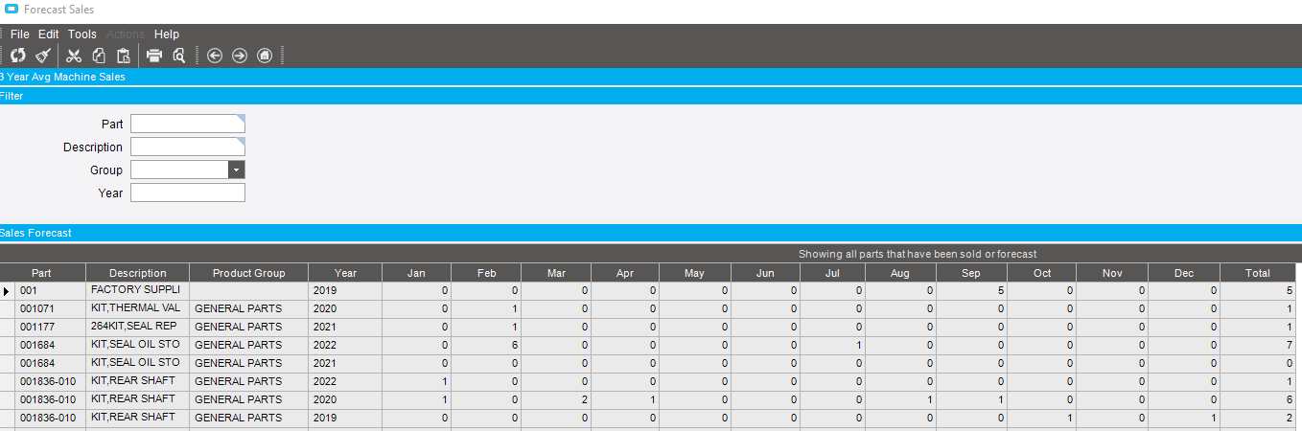The width and height of the screenshot is (1302, 431).
Task: Click the Dec column header
Action: [1184, 273]
